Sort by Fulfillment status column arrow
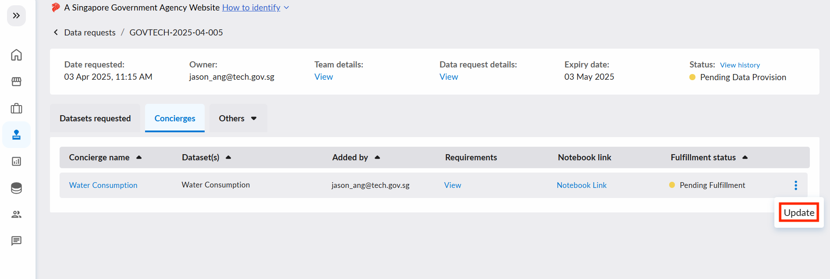Screen dimensions: 830x279 745,157
